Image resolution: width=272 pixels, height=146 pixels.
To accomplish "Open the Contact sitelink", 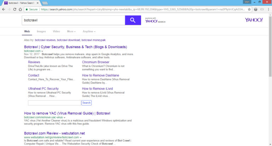I will pyautogui.click(x=34, y=75).
